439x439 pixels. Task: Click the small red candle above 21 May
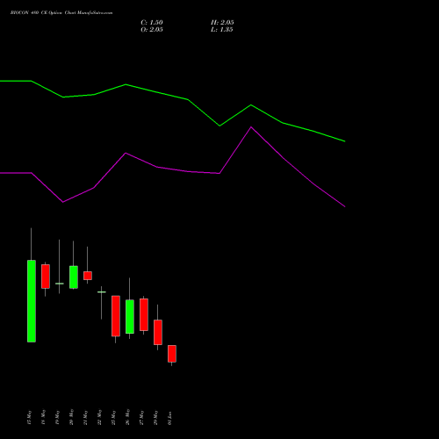click(88, 276)
